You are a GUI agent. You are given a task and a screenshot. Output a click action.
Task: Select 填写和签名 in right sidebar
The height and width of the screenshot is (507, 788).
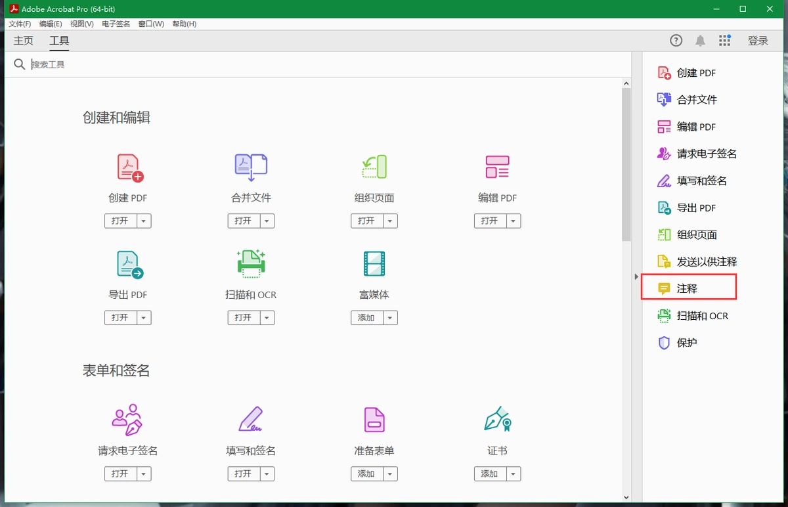(x=693, y=181)
